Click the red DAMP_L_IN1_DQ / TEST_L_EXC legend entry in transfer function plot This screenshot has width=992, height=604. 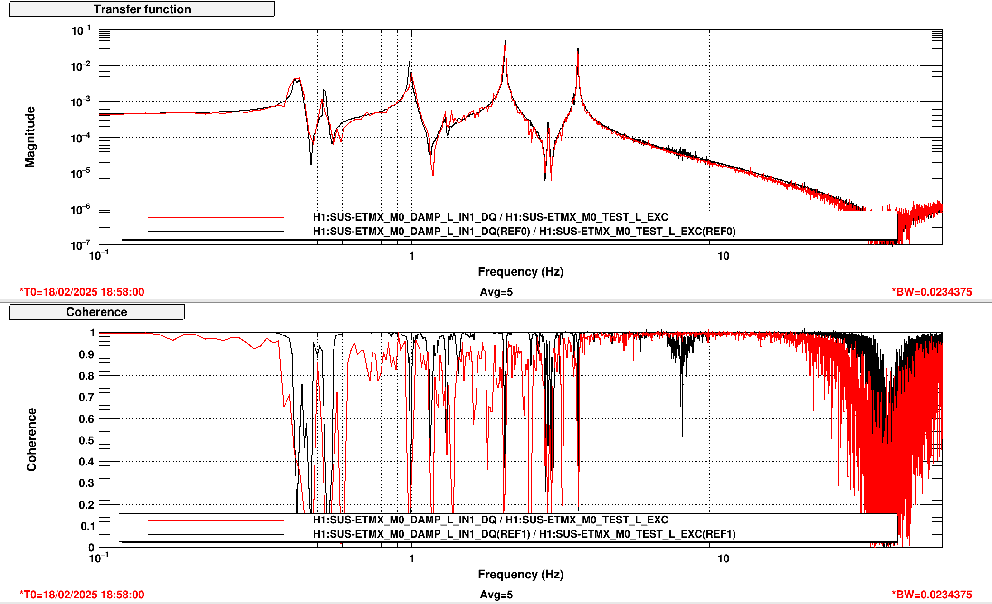490,217
